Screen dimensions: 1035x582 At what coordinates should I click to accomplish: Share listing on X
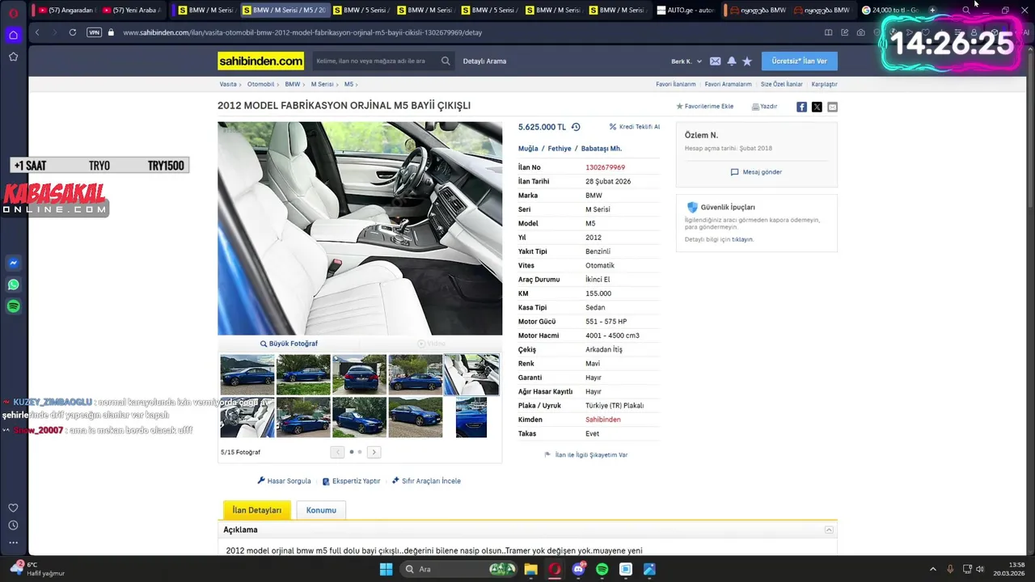(x=817, y=107)
